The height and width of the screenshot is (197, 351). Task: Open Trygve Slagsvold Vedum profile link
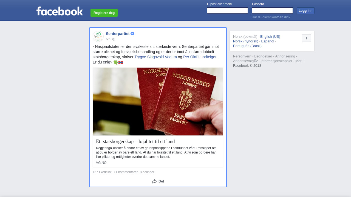click(155, 57)
